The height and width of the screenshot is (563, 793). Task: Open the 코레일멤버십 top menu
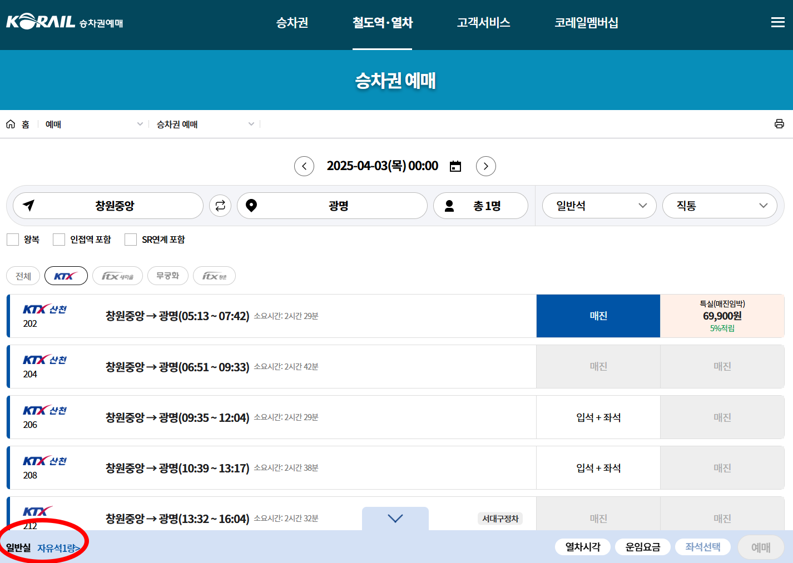coord(586,22)
